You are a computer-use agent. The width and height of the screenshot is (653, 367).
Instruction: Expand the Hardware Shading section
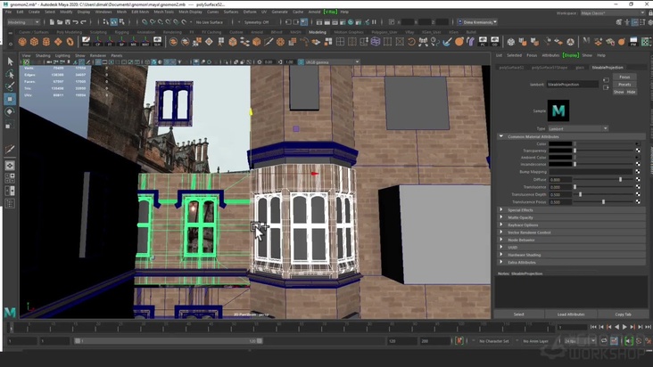tap(501, 255)
